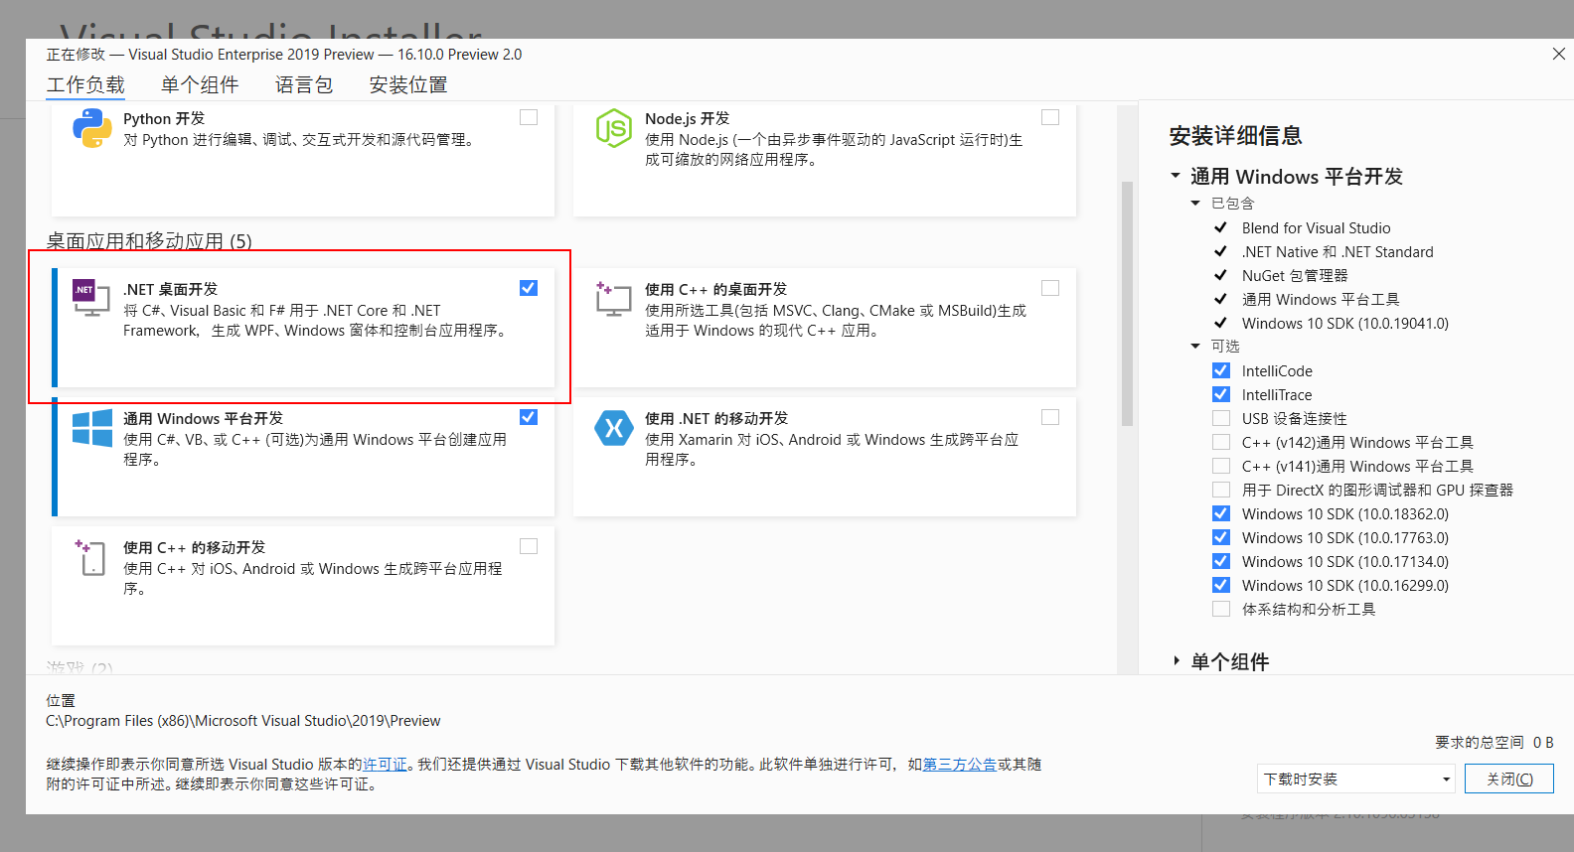Select Blend for Visual Studio item

tap(1316, 228)
